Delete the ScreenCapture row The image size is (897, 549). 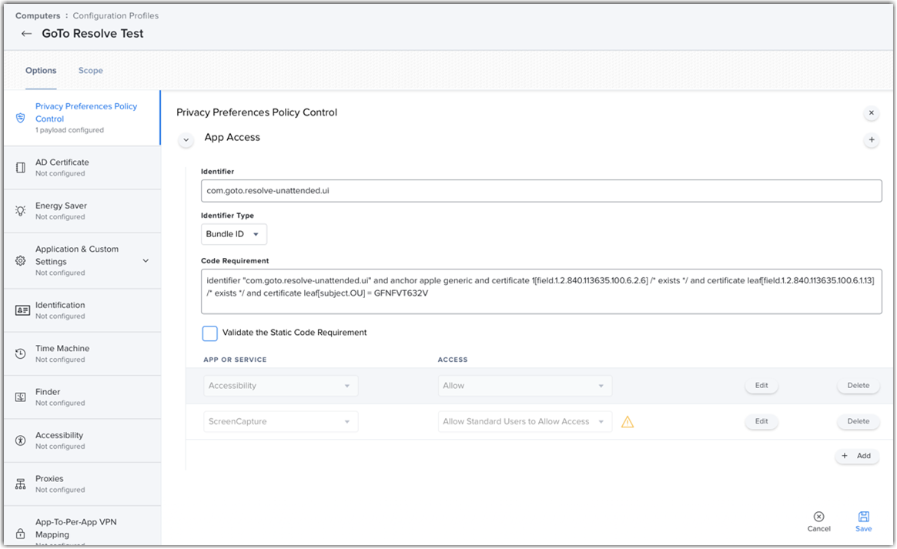tap(858, 421)
